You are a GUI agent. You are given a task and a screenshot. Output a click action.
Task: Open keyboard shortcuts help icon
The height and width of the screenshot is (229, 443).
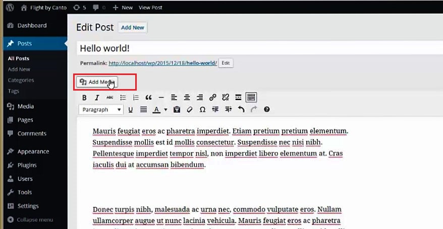(x=267, y=109)
